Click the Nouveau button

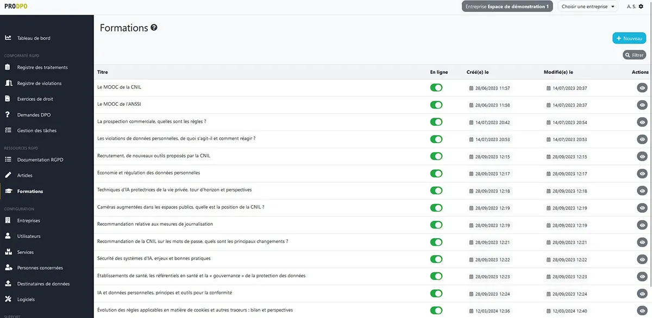629,39
